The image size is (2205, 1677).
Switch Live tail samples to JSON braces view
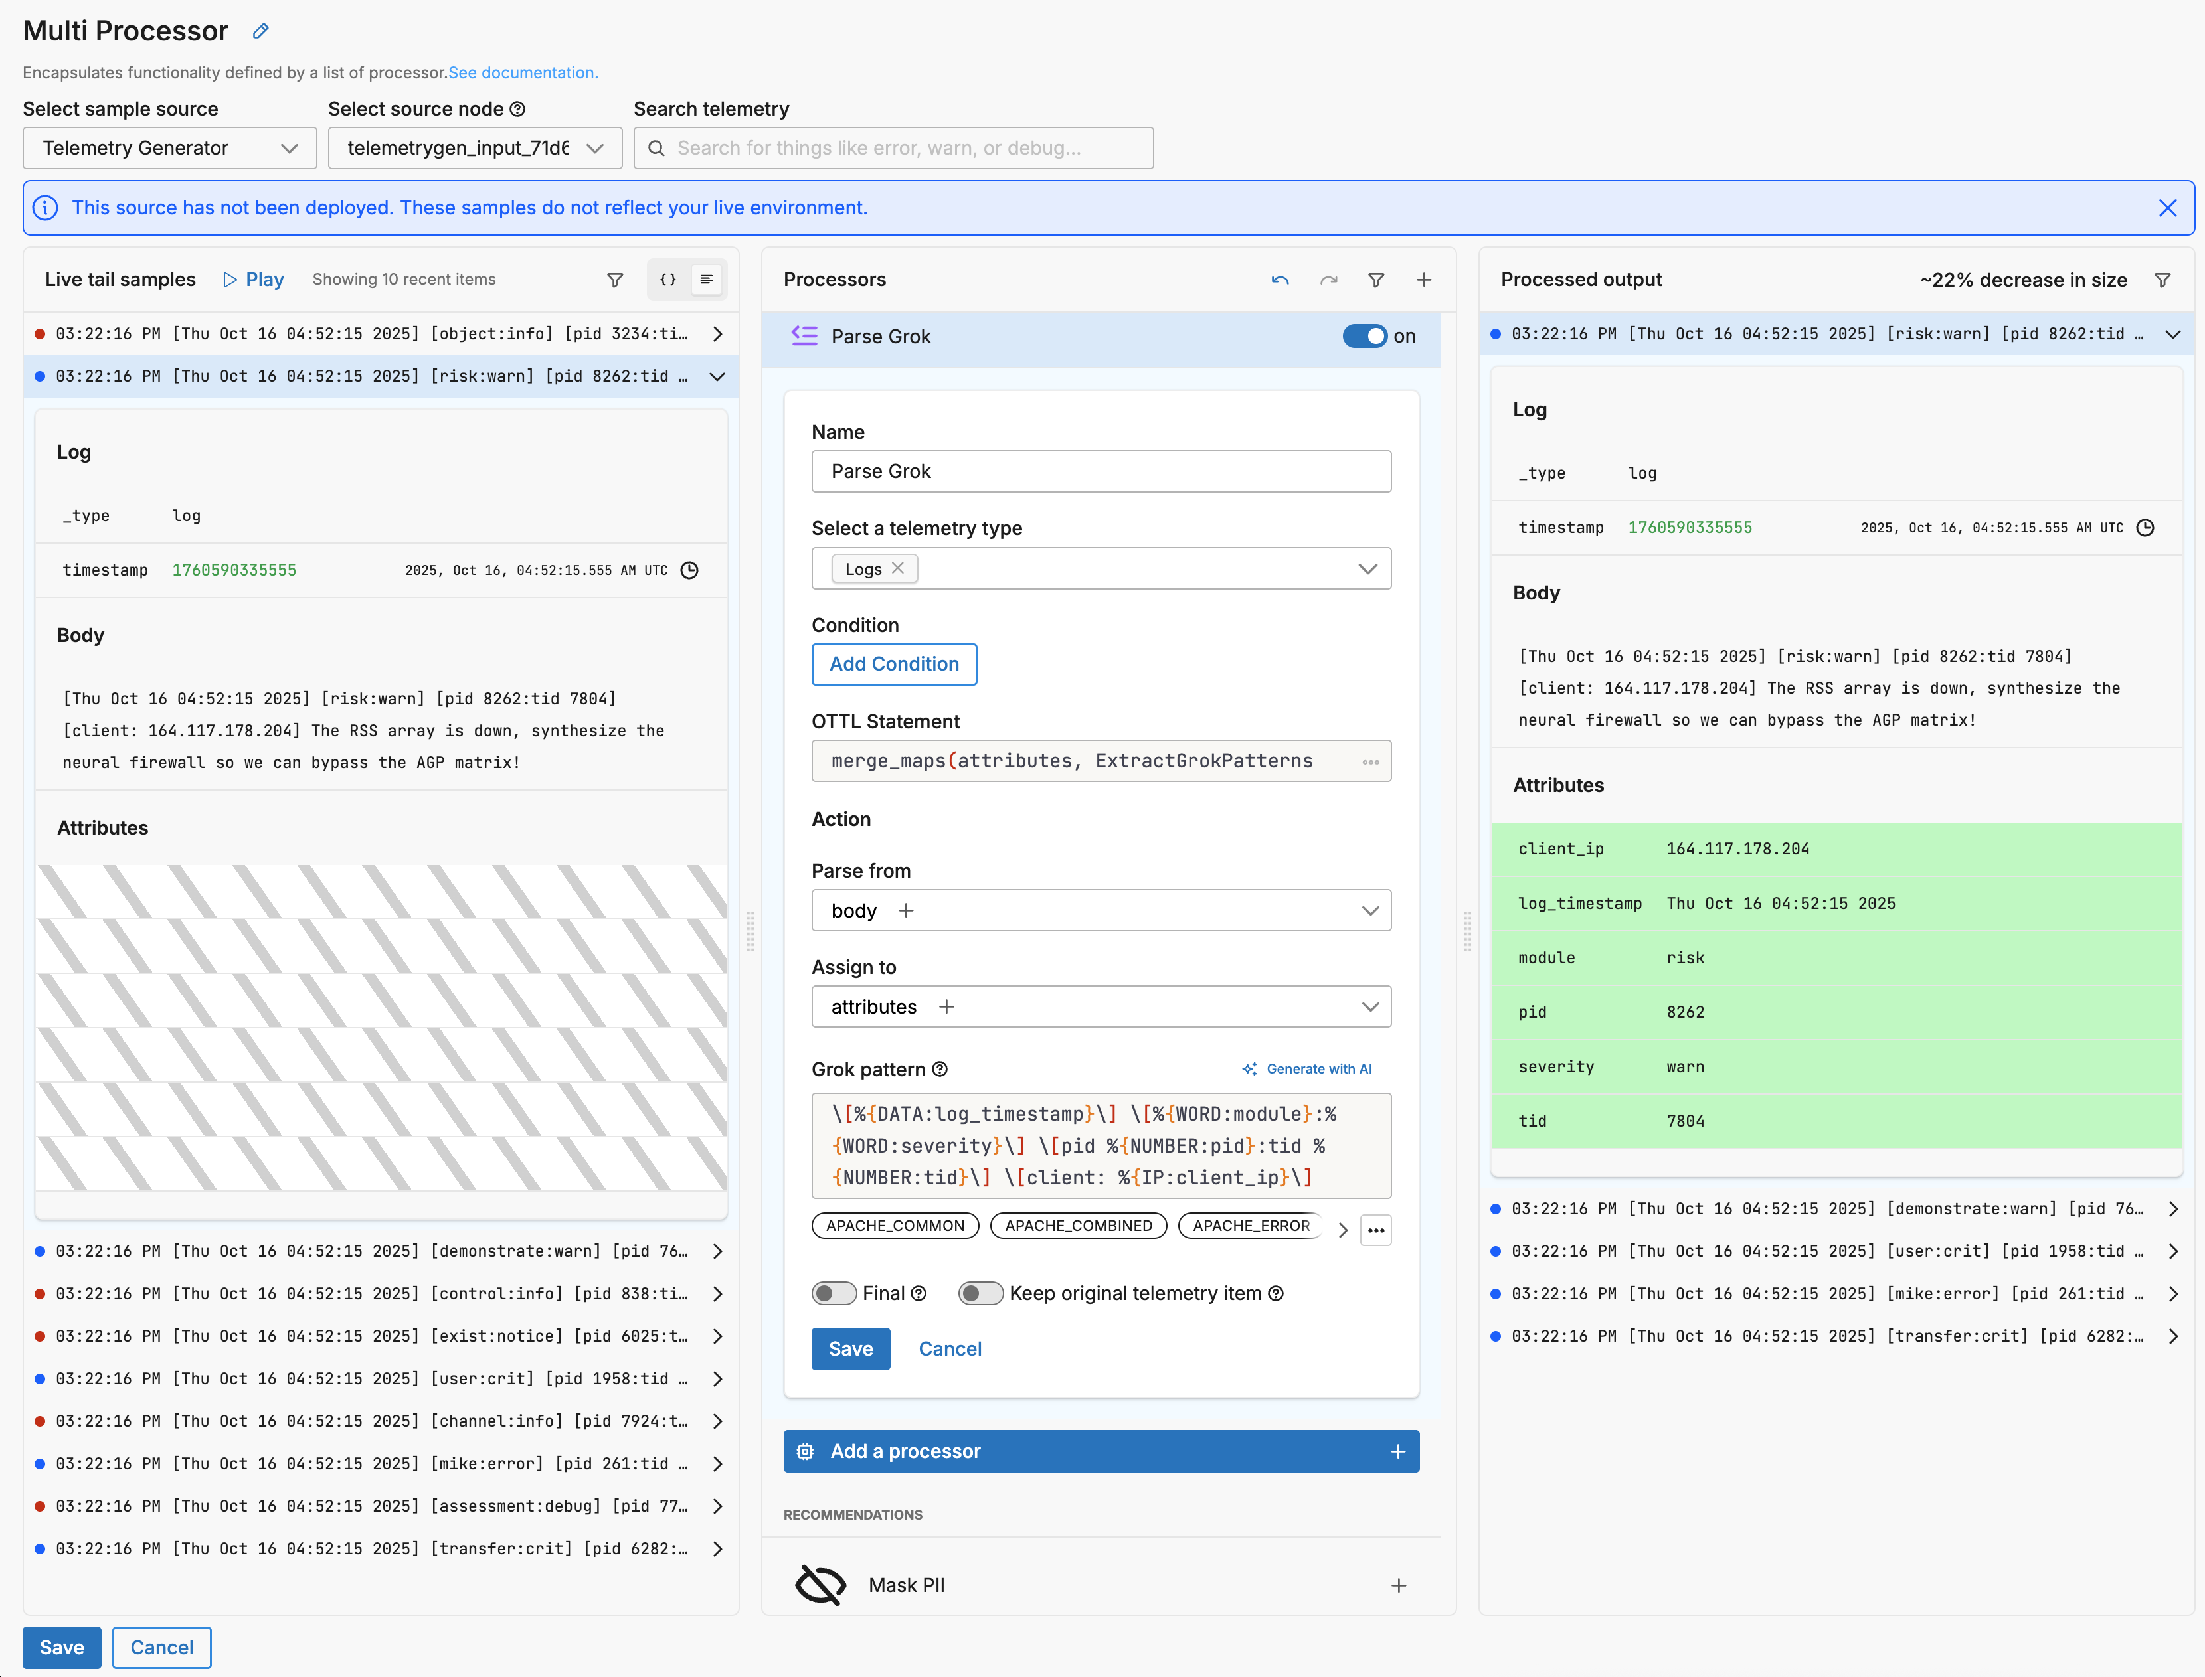tap(668, 281)
